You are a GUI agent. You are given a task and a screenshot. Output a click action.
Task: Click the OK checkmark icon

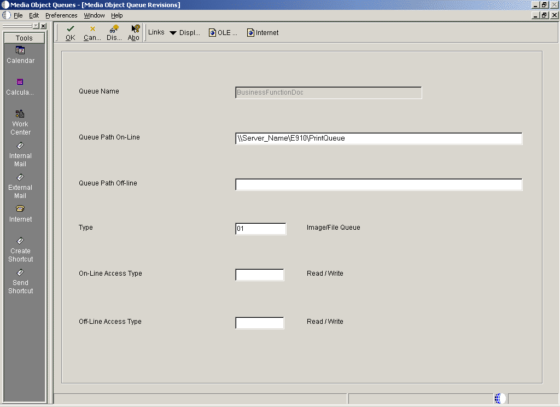tap(71, 28)
